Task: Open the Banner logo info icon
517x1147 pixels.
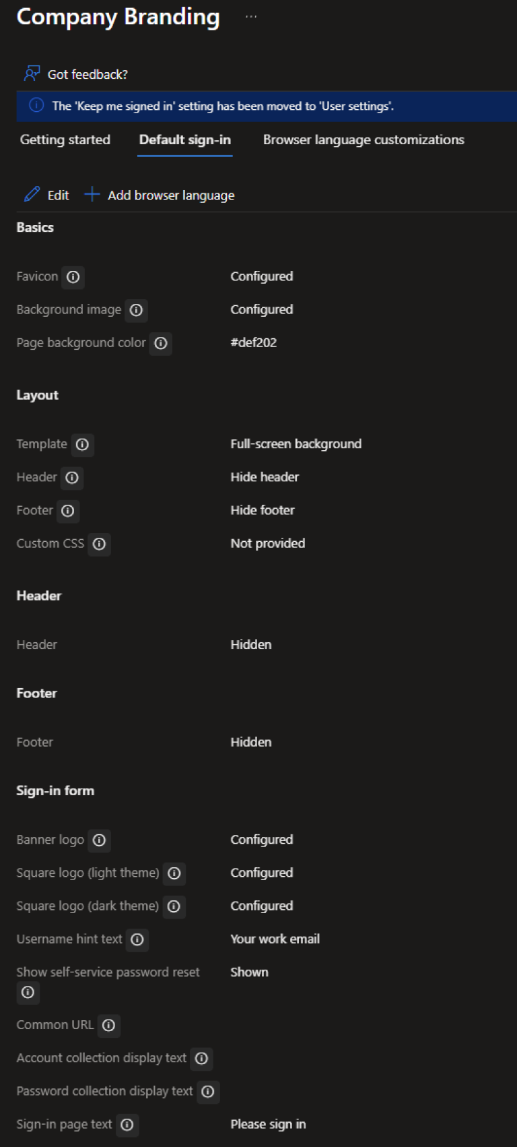Action: [x=100, y=840]
